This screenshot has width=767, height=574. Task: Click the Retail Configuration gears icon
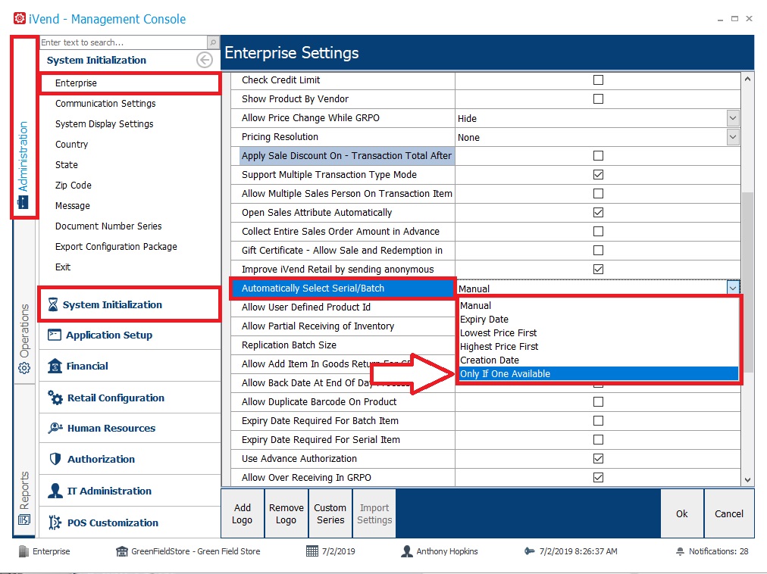click(x=55, y=398)
